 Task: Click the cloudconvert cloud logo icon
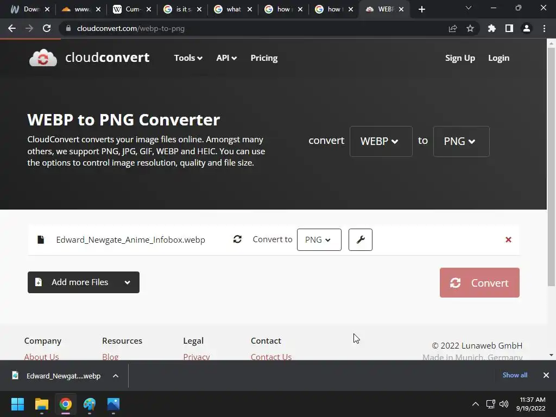coord(43,58)
